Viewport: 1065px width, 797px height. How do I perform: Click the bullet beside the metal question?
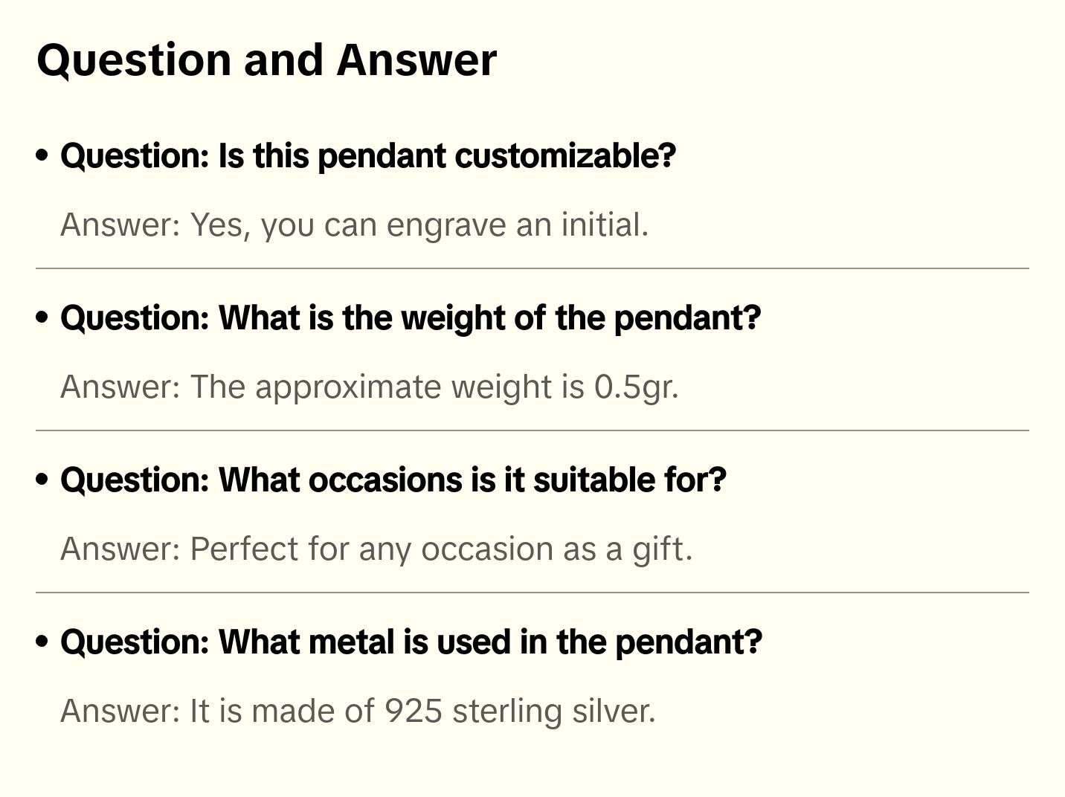click(x=42, y=642)
